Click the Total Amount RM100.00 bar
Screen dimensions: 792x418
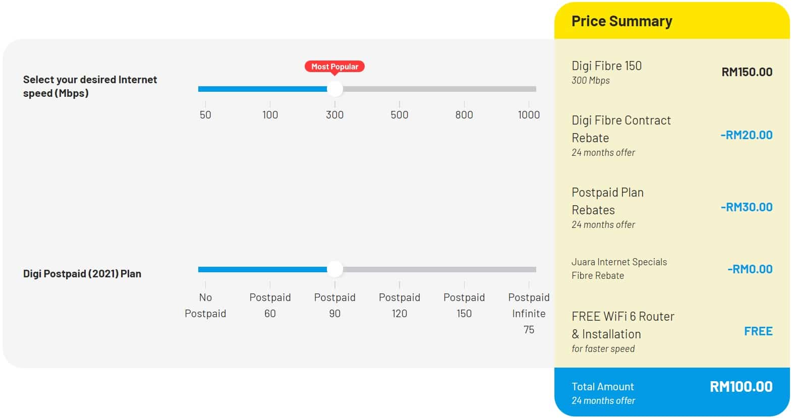(672, 392)
